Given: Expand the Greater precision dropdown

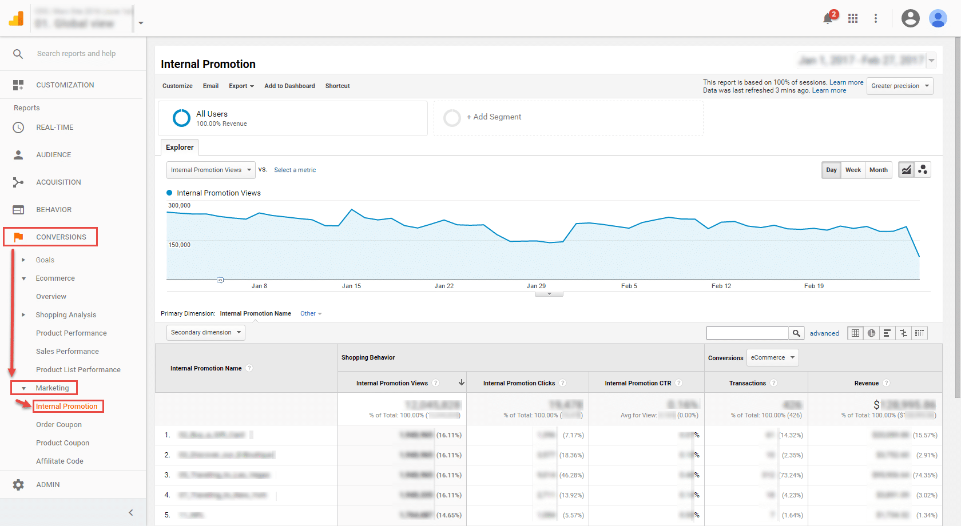Looking at the screenshot, I should (x=899, y=86).
